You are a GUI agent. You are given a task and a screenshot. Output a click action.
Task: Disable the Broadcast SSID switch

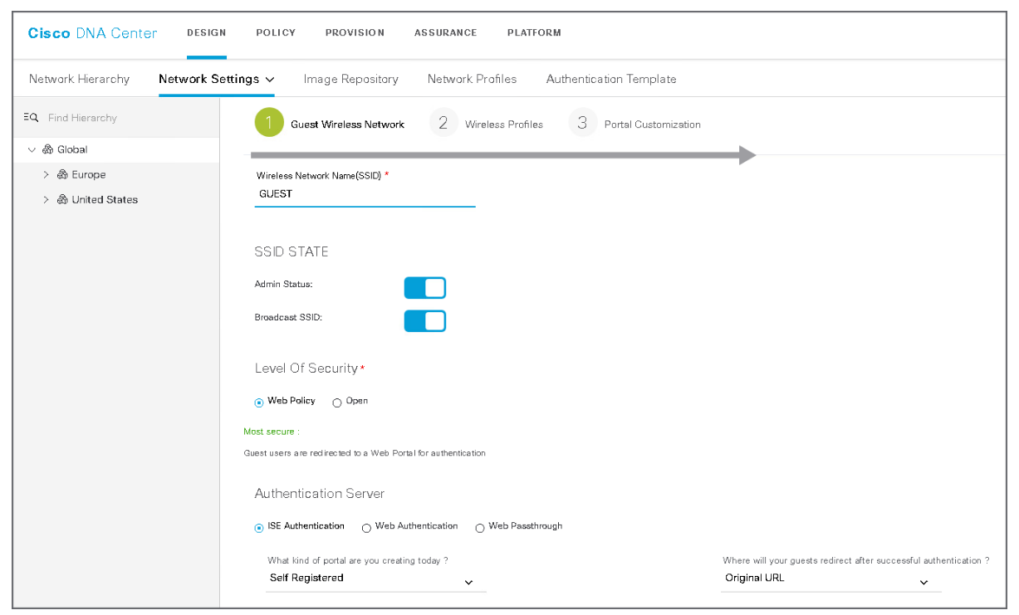(x=425, y=321)
